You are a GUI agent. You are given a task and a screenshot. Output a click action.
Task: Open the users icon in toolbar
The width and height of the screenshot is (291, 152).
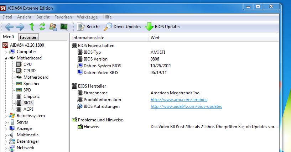point(53,27)
